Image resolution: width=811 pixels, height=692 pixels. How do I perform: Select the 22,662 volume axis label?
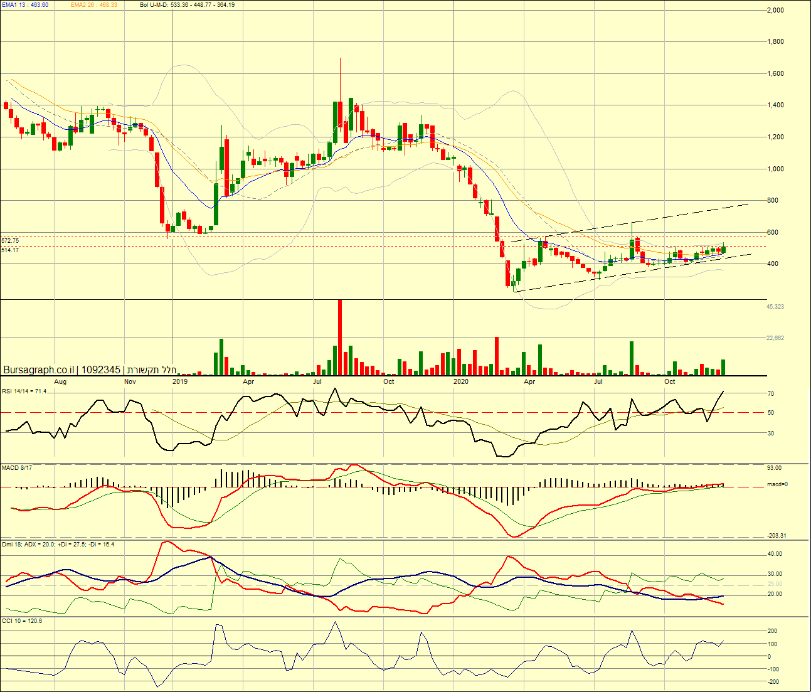click(x=775, y=338)
